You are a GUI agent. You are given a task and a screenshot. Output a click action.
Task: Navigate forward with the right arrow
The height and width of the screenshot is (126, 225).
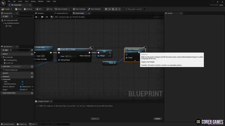[47, 17]
